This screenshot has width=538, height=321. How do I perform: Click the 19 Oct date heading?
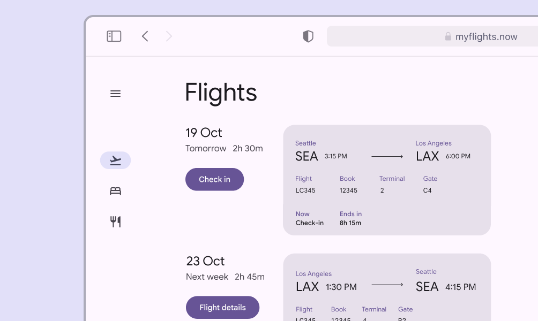204,133
